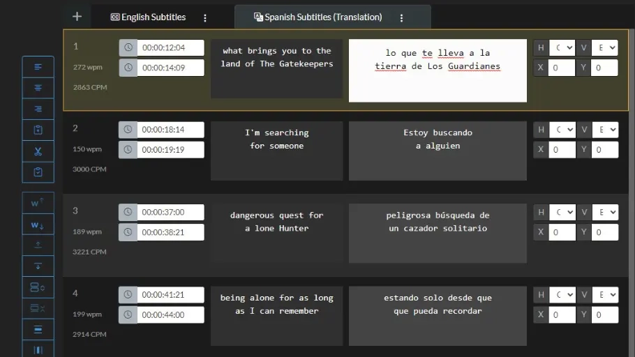Click clock icon beside 00:00:12:04

[128, 47]
